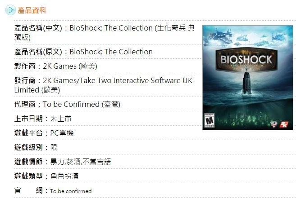Click the game rating value 限
Viewport: 305px width, 207px height.
[x=54, y=147]
